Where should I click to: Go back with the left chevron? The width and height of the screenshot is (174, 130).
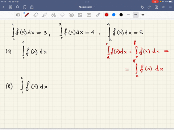pos(3,7)
